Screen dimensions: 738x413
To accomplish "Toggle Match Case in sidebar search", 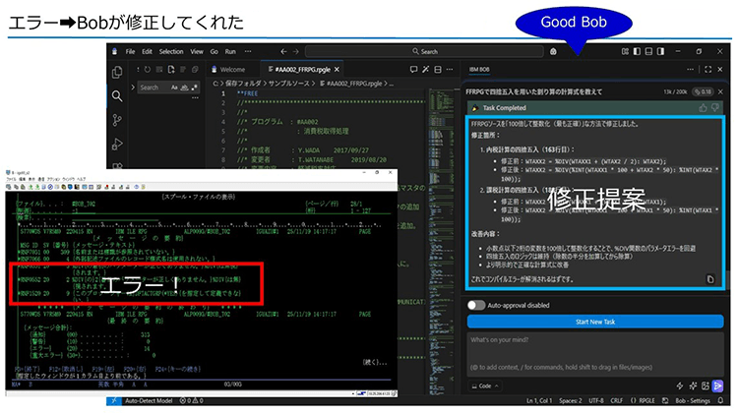I will point(174,88).
